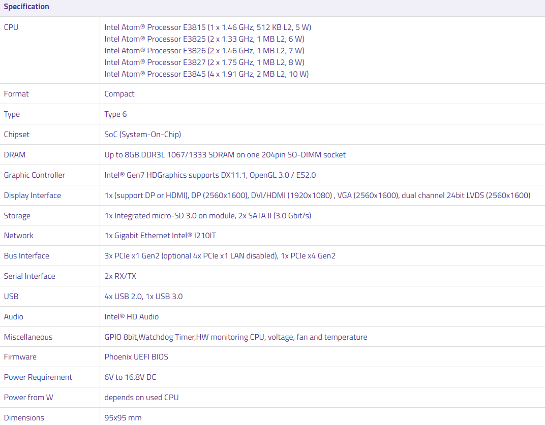The width and height of the screenshot is (545, 425).
Task: Click the Format value 'Compact'
Action: [119, 94]
